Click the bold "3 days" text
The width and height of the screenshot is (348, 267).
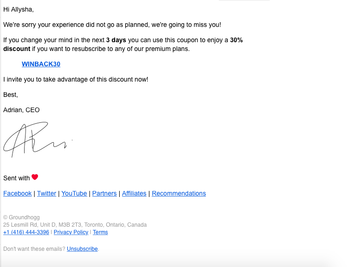(116, 40)
